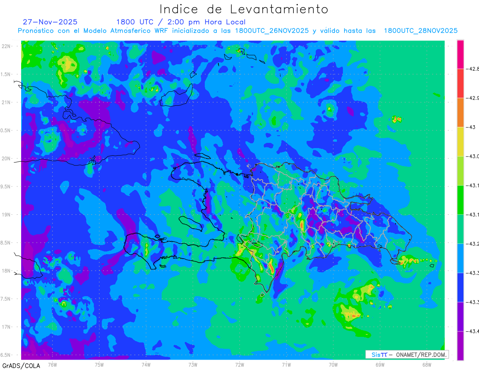479x370 pixels.
Task: Select the light blue color bar segment
Action: (x=460, y=258)
